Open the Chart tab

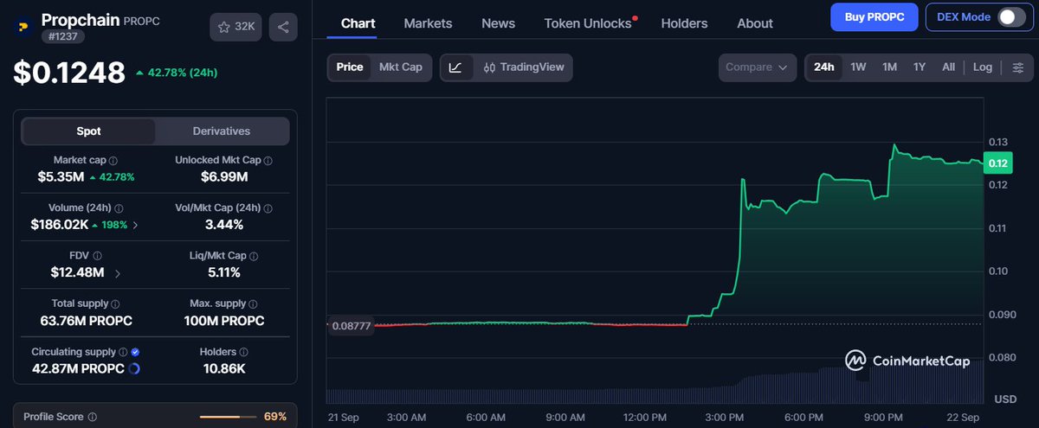tap(358, 23)
